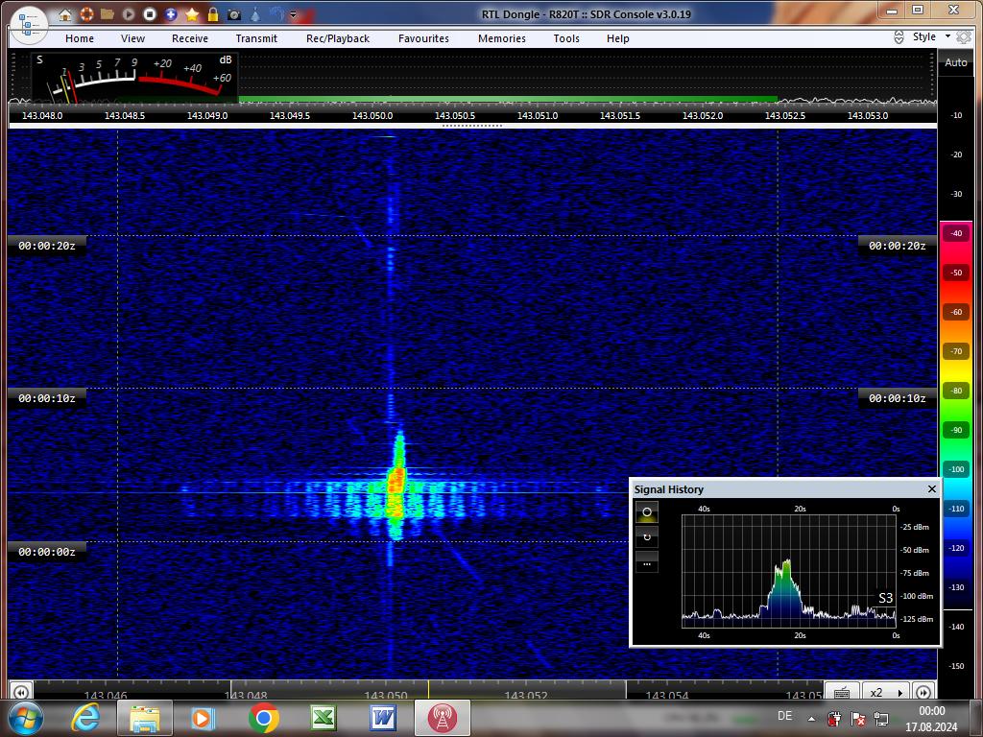Screen dimensions: 983x737
Task: Click the Auto button above colour scale
Action: [955, 62]
